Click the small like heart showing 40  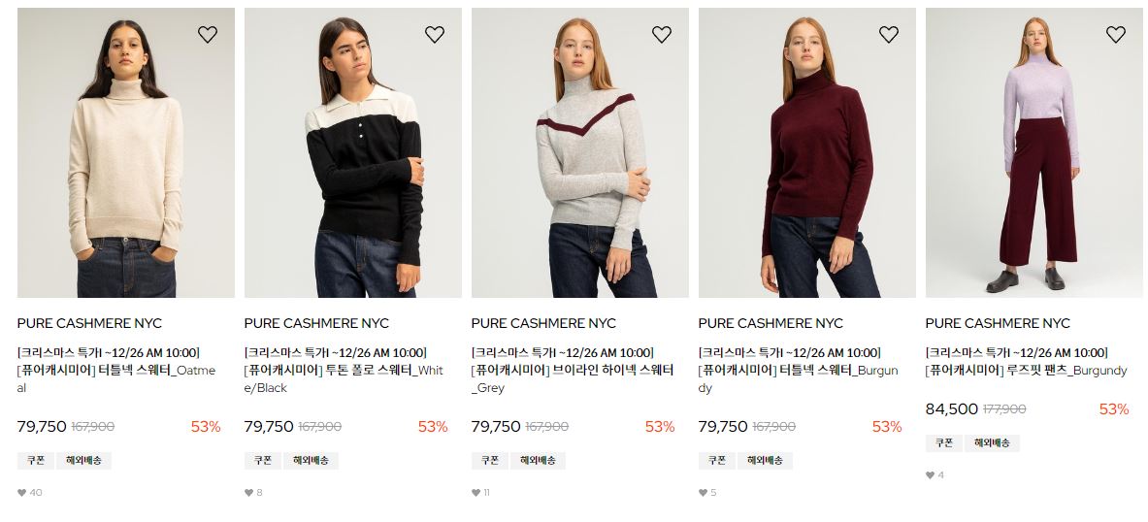(x=22, y=493)
